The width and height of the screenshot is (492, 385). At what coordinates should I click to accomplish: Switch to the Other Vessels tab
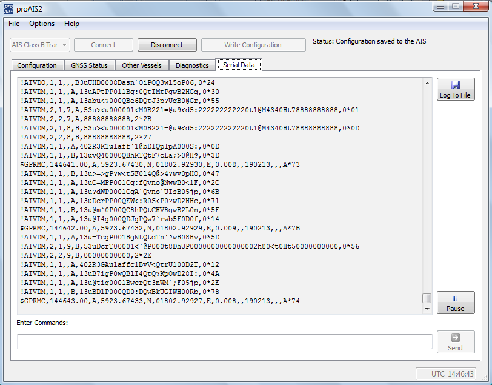pyautogui.click(x=142, y=65)
